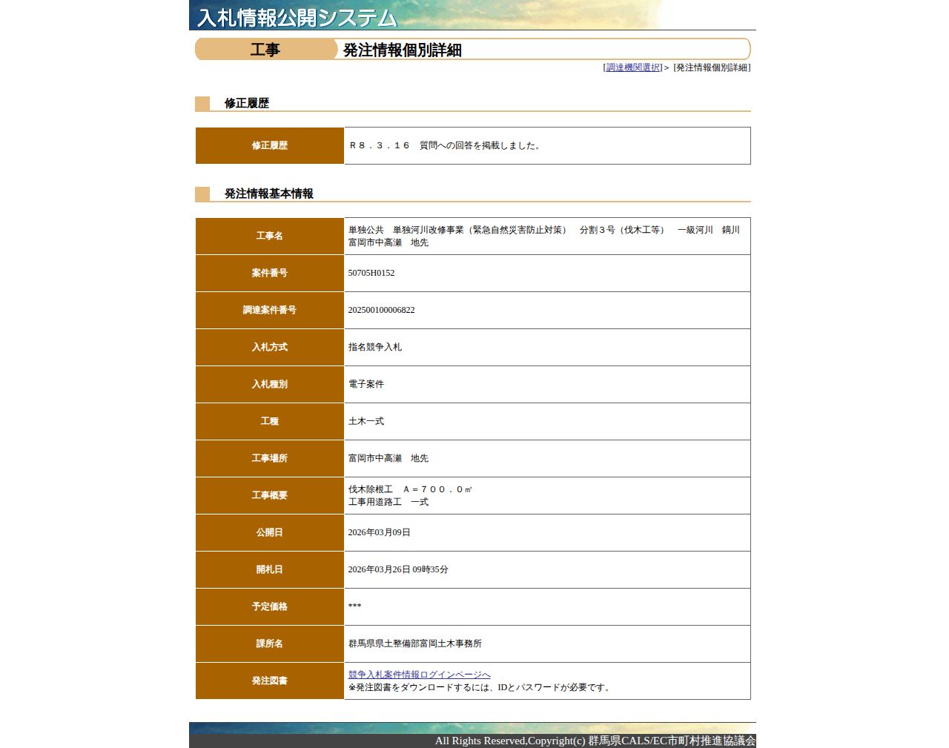Click the 入札情報公開システム header banner
Image resolution: width=949 pixels, height=748 pixels.
(472, 15)
